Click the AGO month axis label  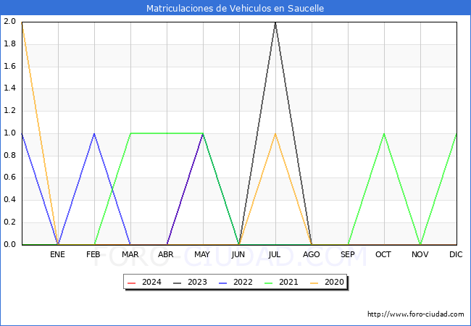click(311, 254)
